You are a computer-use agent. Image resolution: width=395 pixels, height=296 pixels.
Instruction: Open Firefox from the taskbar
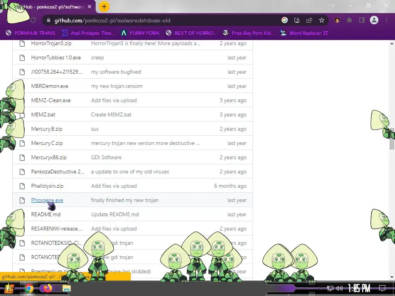[47, 288]
